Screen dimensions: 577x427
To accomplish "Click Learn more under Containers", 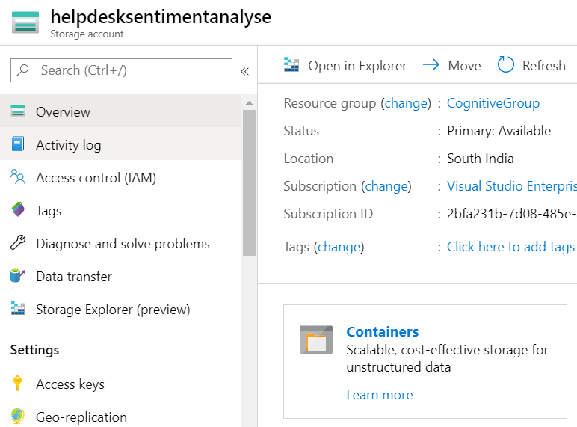I will click(x=380, y=395).
